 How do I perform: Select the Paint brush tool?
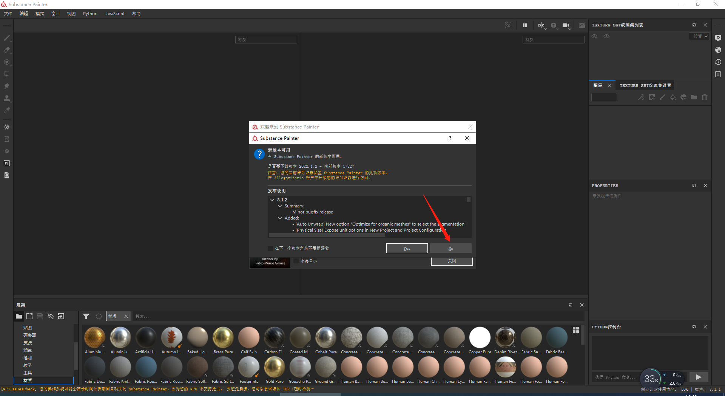(x=7, y=38)
